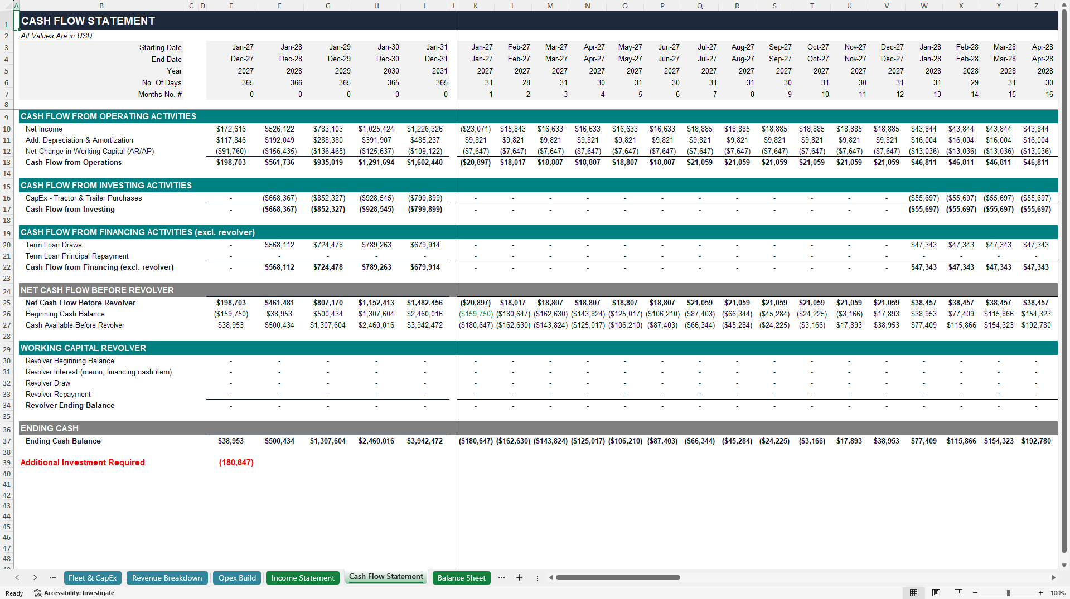
Task: Select 'Cash Flow from Operations' label
Action: (x=73, y=163)
